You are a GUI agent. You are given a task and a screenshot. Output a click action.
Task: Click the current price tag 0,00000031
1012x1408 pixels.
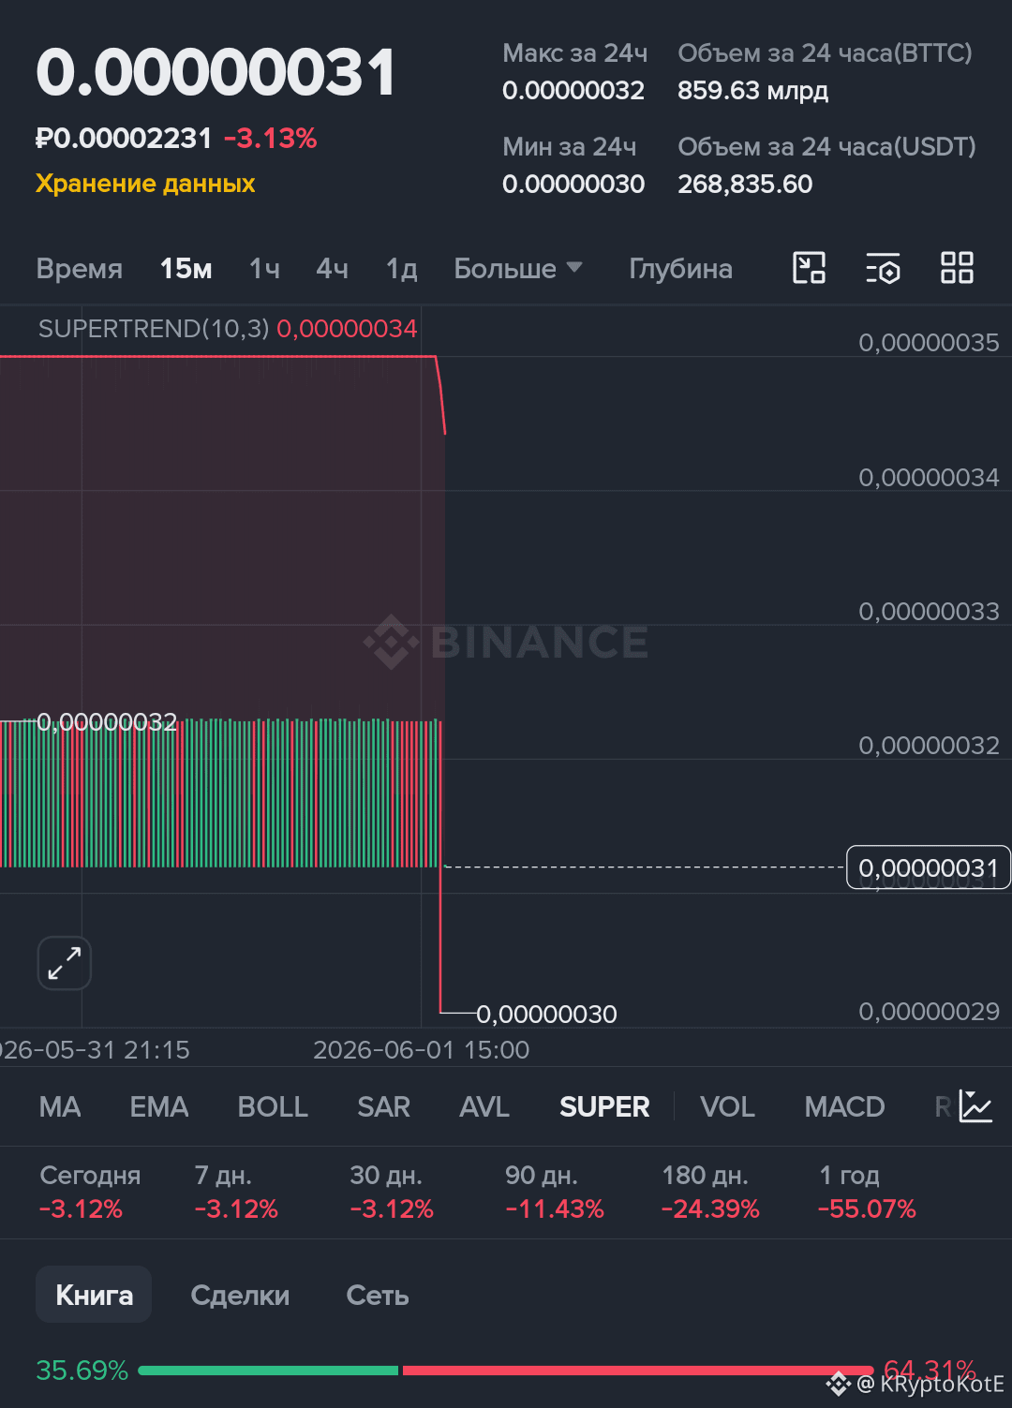pyautogui.click(x=929, y=867)
